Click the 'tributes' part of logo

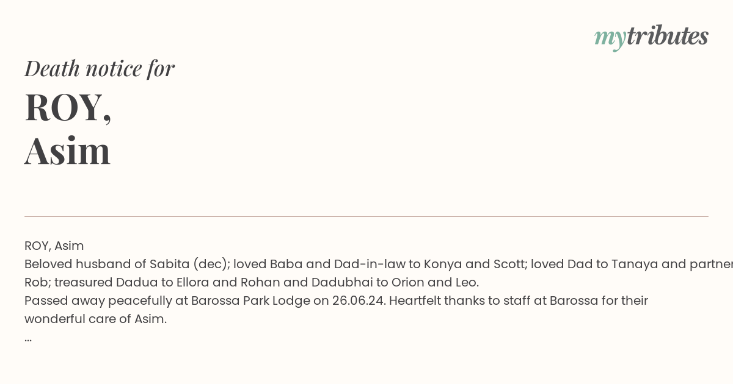pyautogui.click(x=667, y=36)
